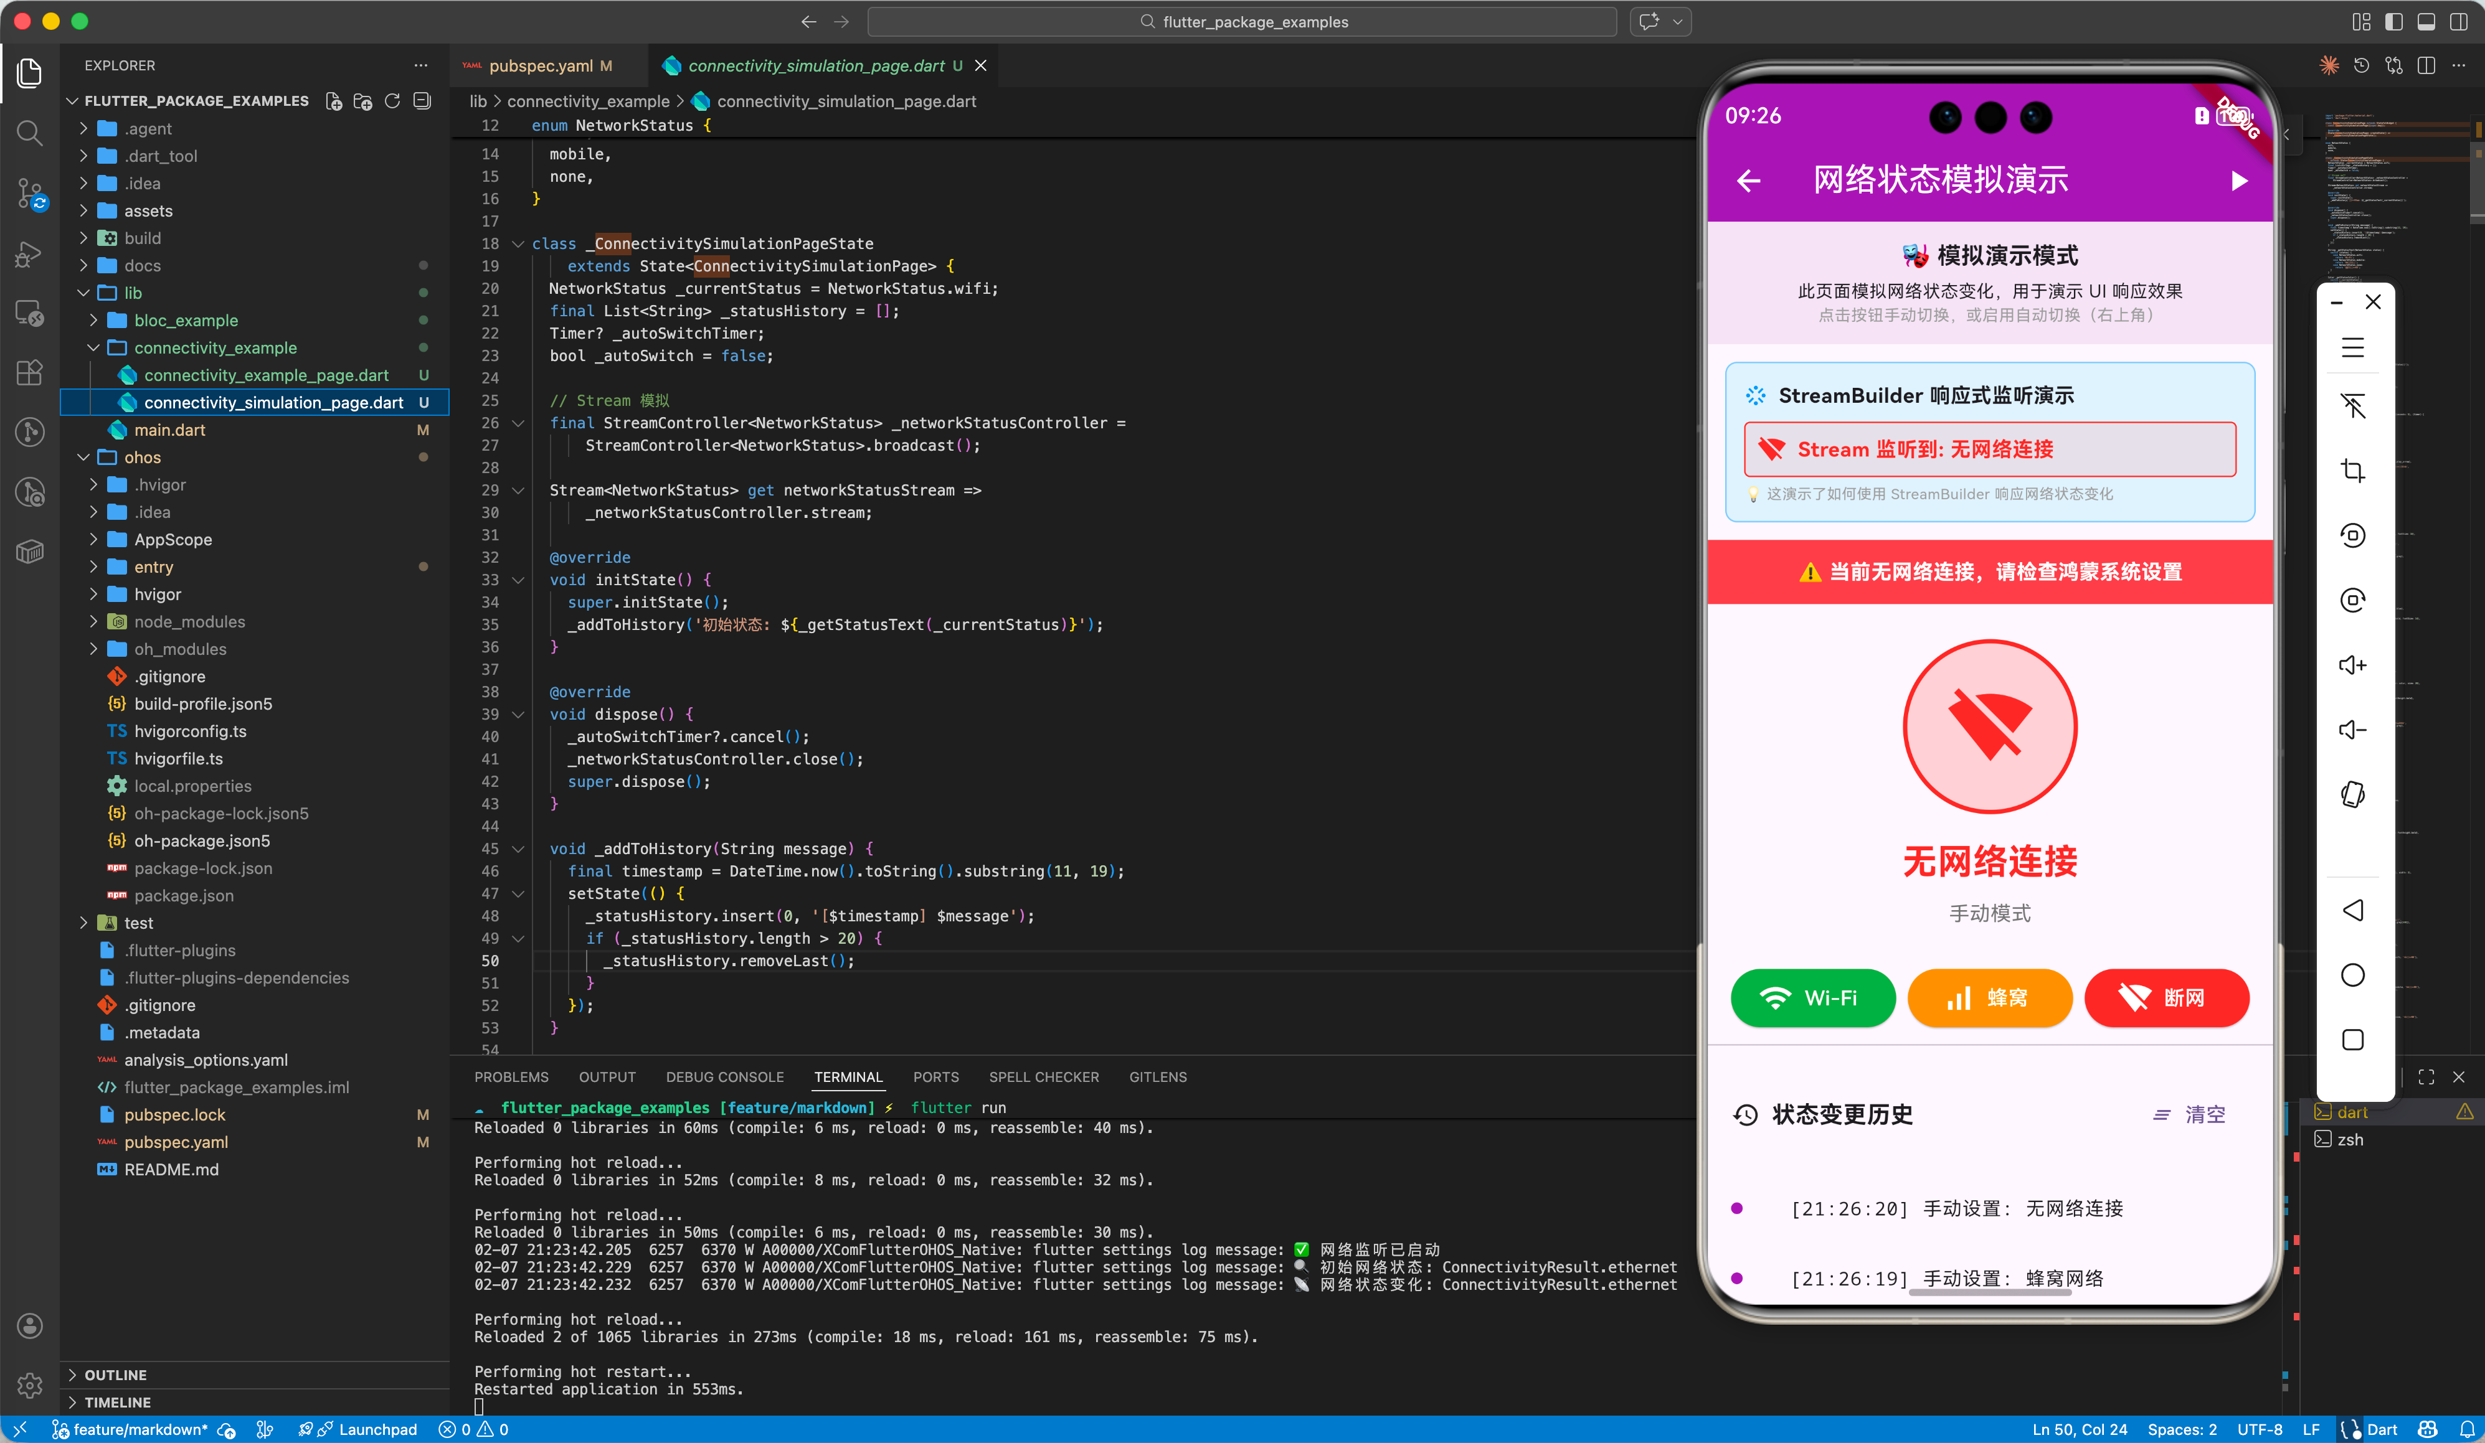Viewport: 2485px width, 1443px height.
Task: Toggle the bottom panel layout icon
Action: coord(2427,21)
